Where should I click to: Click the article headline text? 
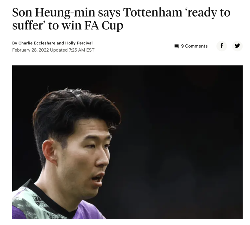(x=121, y=19)
